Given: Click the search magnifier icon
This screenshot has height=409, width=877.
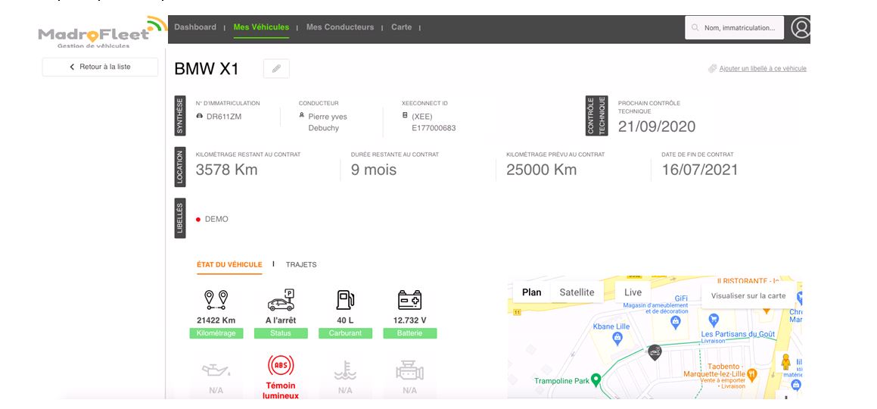Looking at the screenshot, I should (x=695, y=27).
